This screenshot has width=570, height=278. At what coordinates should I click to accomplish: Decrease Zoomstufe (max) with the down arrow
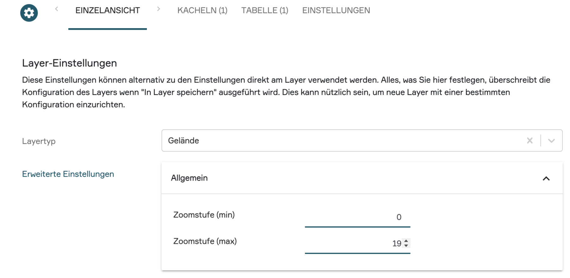click(406, 246)
